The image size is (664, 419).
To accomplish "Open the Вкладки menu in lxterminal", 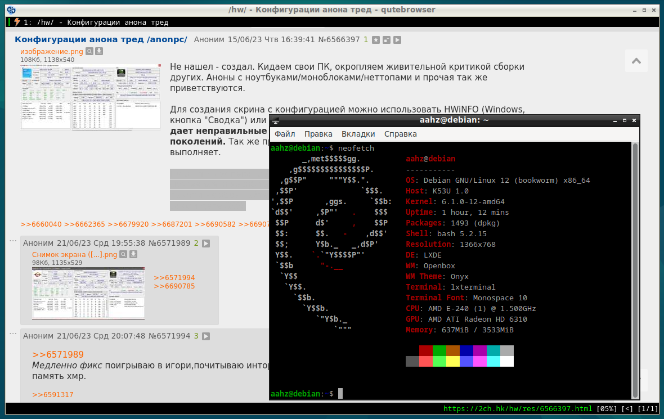I will pyautogui.click(x=358, y=134).
